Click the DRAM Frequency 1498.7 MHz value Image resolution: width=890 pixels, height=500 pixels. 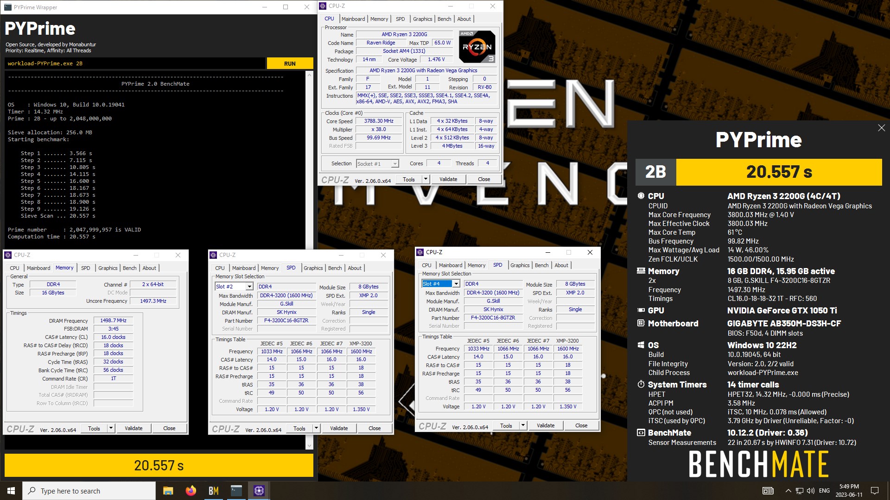[113, 320]
